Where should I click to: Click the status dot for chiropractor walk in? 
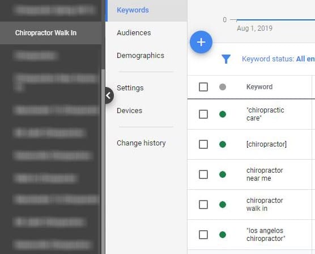pos(223,205)
